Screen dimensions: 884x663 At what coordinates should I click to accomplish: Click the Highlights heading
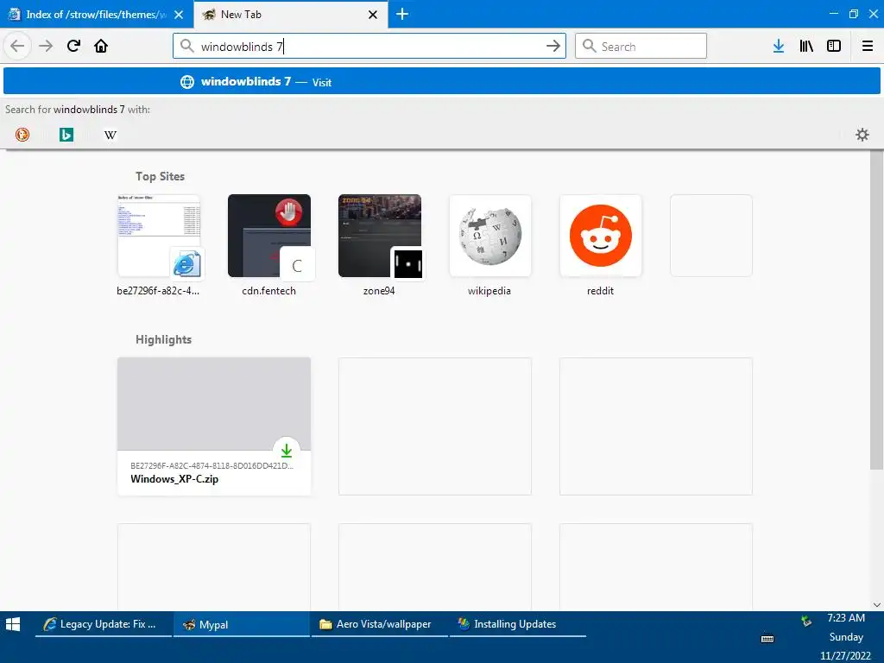tap(163, 339)
